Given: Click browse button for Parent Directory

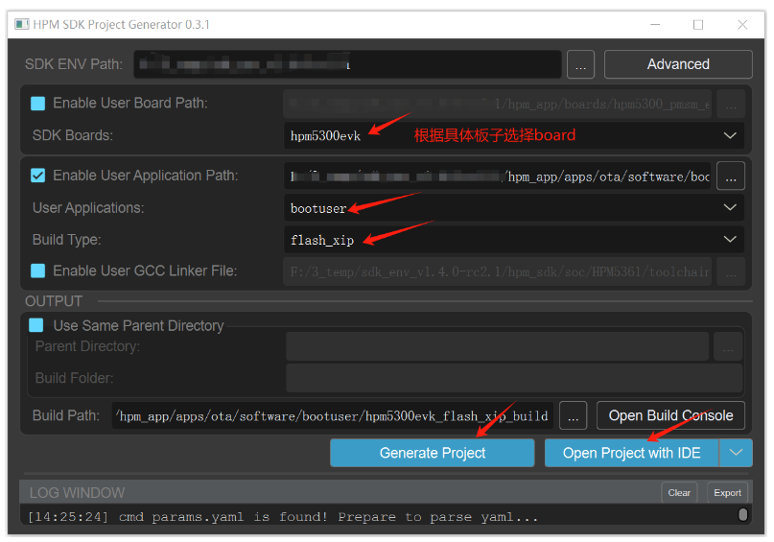Looking at the screenshot, I should click(728, 346).
